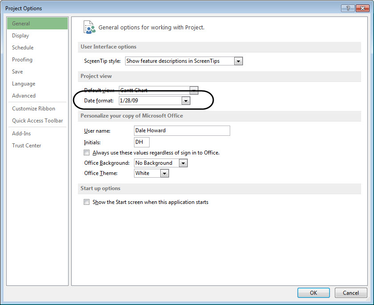Go to Save options
Viewport: 374px width, 305px height.
pos(37,72)
